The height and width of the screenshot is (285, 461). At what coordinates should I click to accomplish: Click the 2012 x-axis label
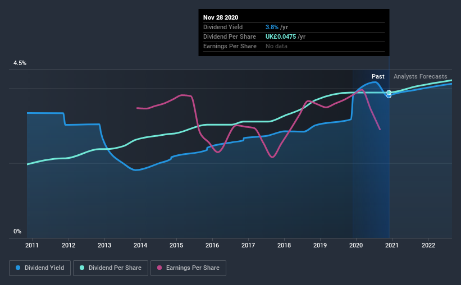click(x=68, y=245)
